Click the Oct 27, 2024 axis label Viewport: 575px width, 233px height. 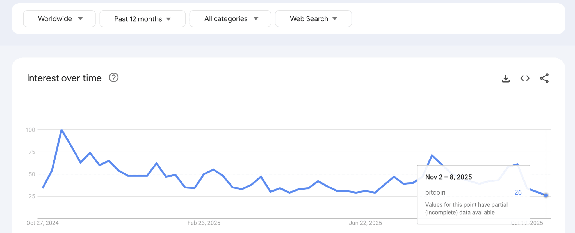pos(42,223)
